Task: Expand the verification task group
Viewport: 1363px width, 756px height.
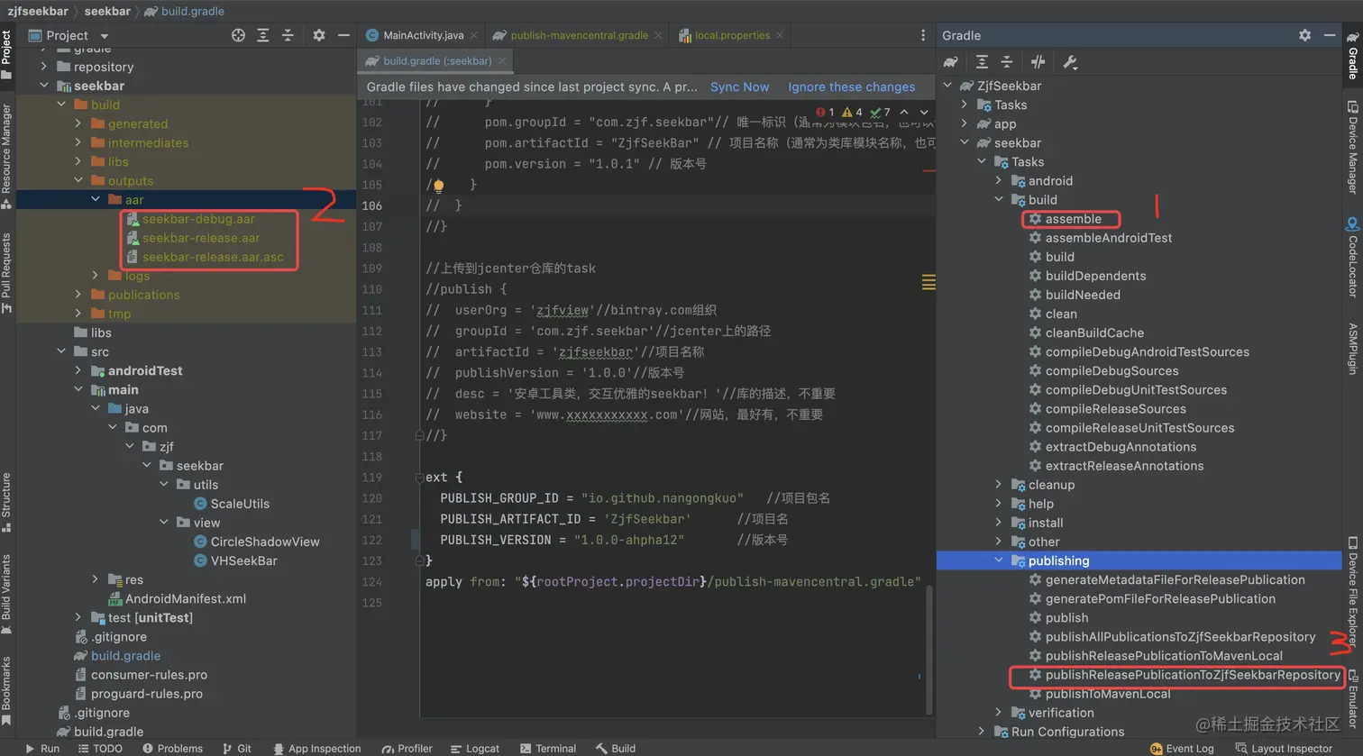Action: (998, 713)
